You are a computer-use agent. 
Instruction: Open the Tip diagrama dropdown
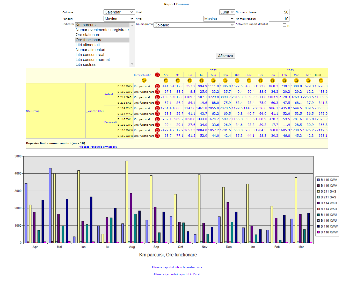pyautogui.click(x=194, y=25)
